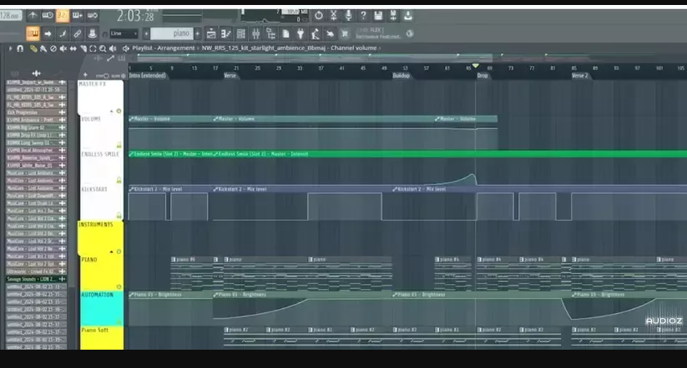Open playlist options menu arrow
Screen dimensions: 687x368
pos(10,48)
